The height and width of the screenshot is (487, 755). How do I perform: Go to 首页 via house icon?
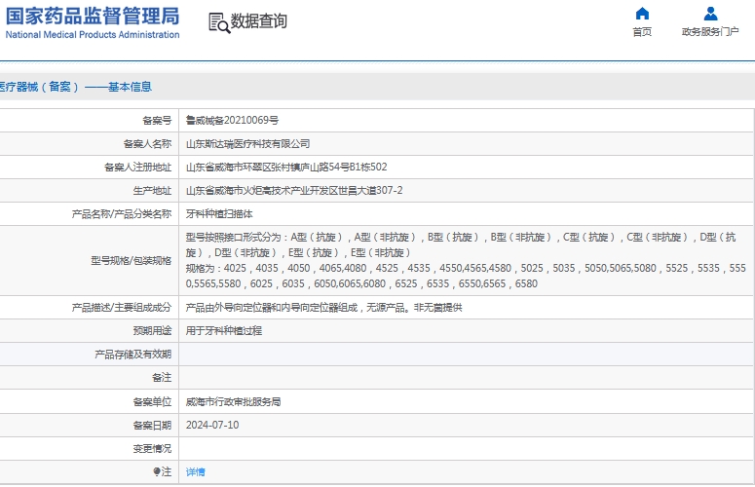[642, 14]
